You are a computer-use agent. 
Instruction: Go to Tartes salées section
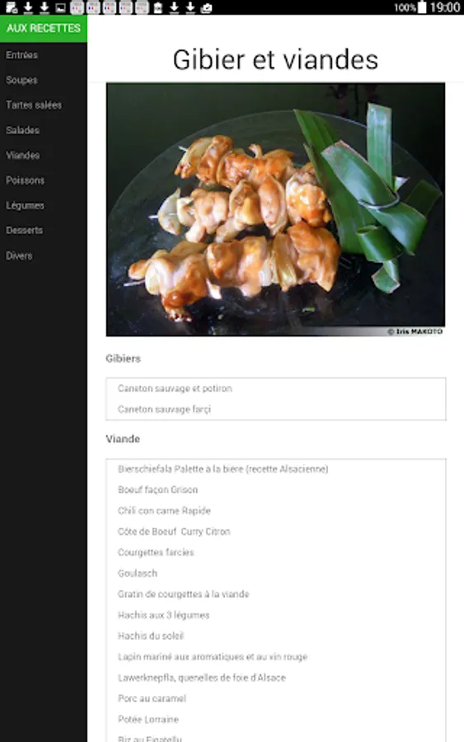tap(34, 105)
